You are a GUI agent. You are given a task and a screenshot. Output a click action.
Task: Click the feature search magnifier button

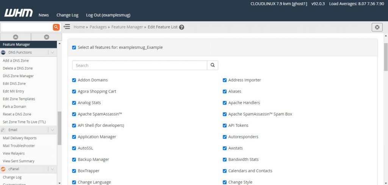click(x=213, y=65)
